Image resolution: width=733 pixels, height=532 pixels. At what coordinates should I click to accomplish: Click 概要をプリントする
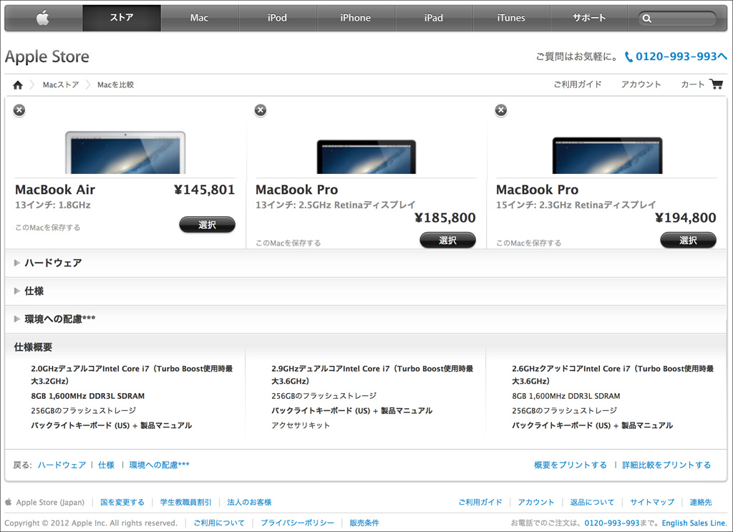[571, 465]
